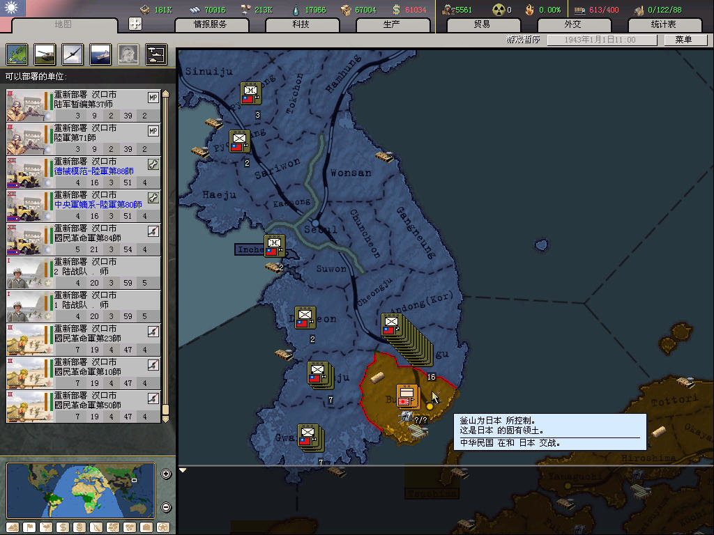Toggle the political map mode (flag icon)
Viewport: 714px width, 535px height.
tap(29, 527)
